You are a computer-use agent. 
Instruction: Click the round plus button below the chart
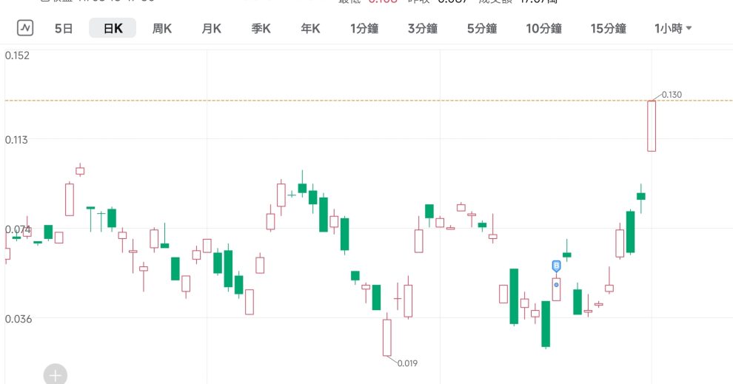click(x=55, y=374)
